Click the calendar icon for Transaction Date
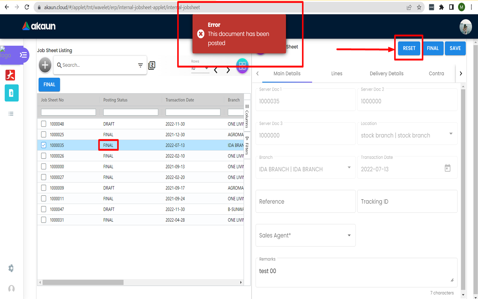 pyautogui.click(x=447, y=168)
